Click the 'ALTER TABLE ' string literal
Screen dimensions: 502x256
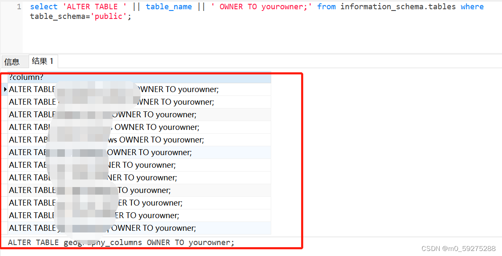(95, 6)
